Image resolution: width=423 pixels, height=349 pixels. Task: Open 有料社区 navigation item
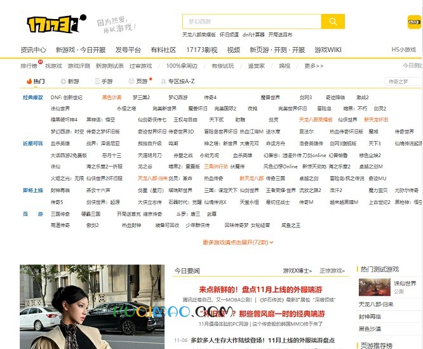[163, 50]
